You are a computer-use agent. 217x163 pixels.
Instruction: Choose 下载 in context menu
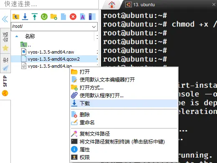(124, 104)
